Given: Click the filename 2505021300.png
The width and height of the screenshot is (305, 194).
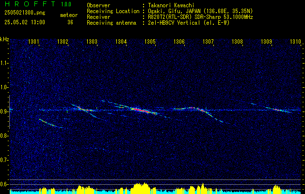Looking at the screenshot, I should pos(25,13).
